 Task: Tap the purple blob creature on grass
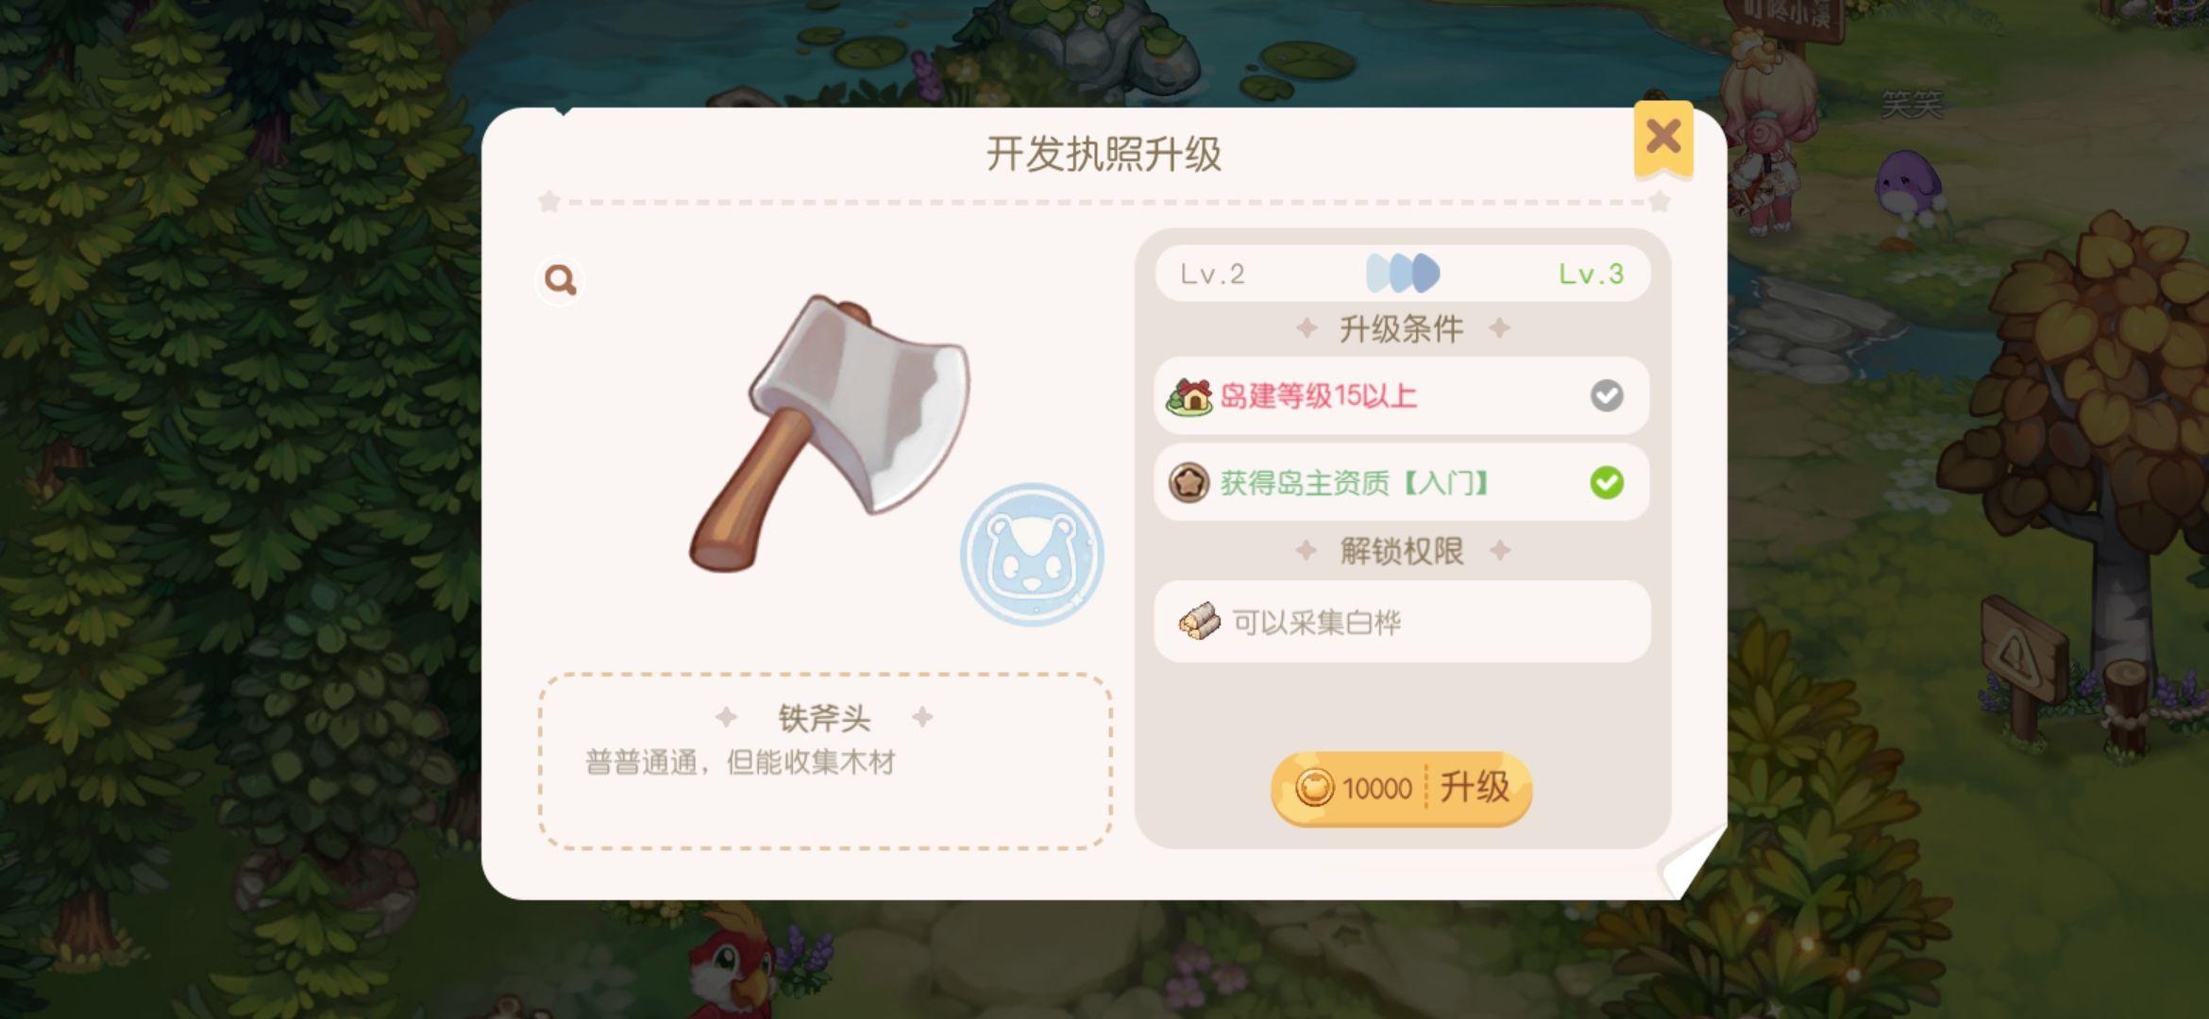(1907, 185)
